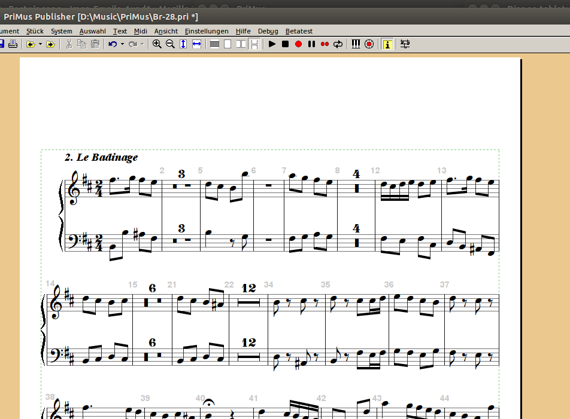Click the zoom in magnifier

(157, 44)
